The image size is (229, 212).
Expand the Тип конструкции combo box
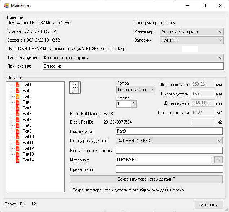click(x=220, y=58)
